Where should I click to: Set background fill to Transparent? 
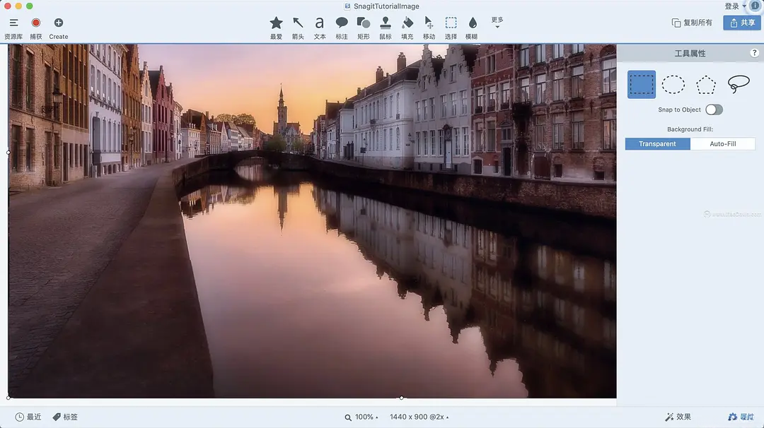(x=657, y=144)
